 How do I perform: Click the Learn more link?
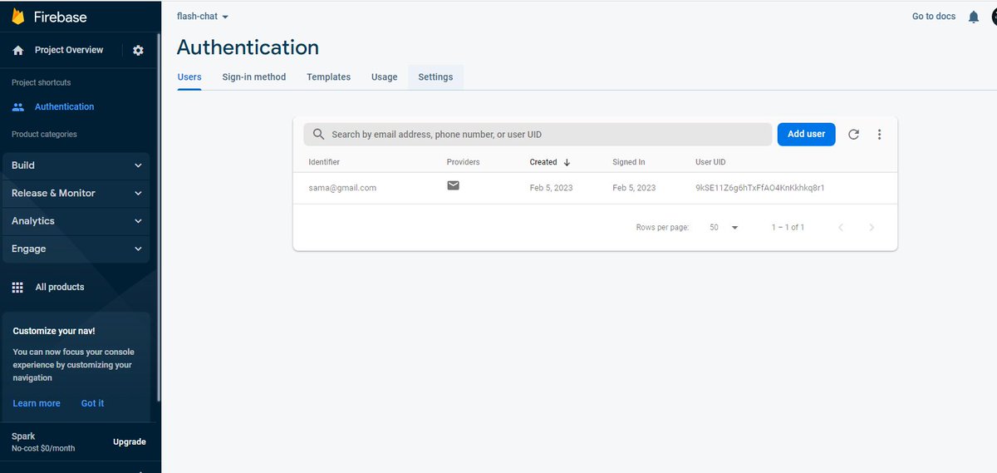[x=37, y=403]
